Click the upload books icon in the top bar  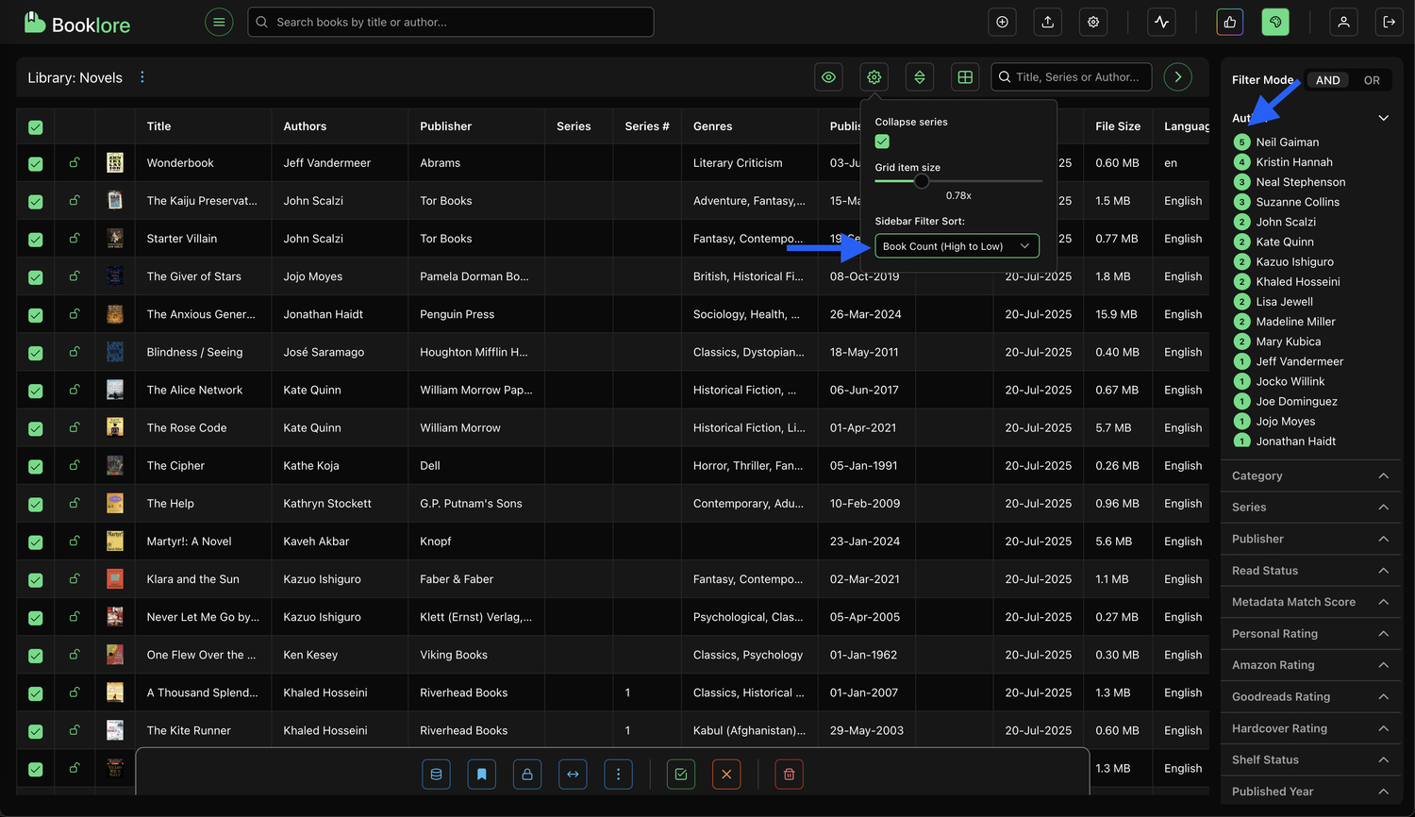(1047, 22)
